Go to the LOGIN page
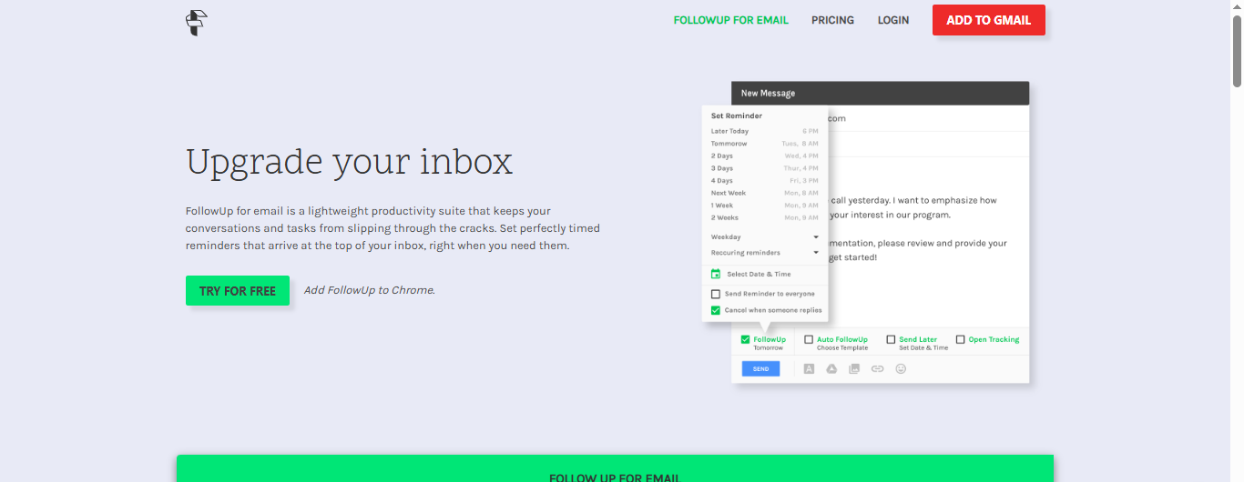Image resolution: width=1244 pixels, height=482 pixels. [893, 20]
